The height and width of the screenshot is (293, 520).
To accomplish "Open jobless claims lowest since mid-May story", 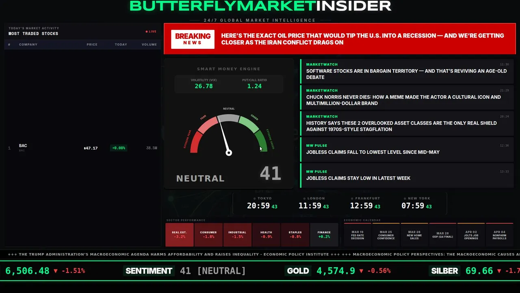I will point(407,149).
